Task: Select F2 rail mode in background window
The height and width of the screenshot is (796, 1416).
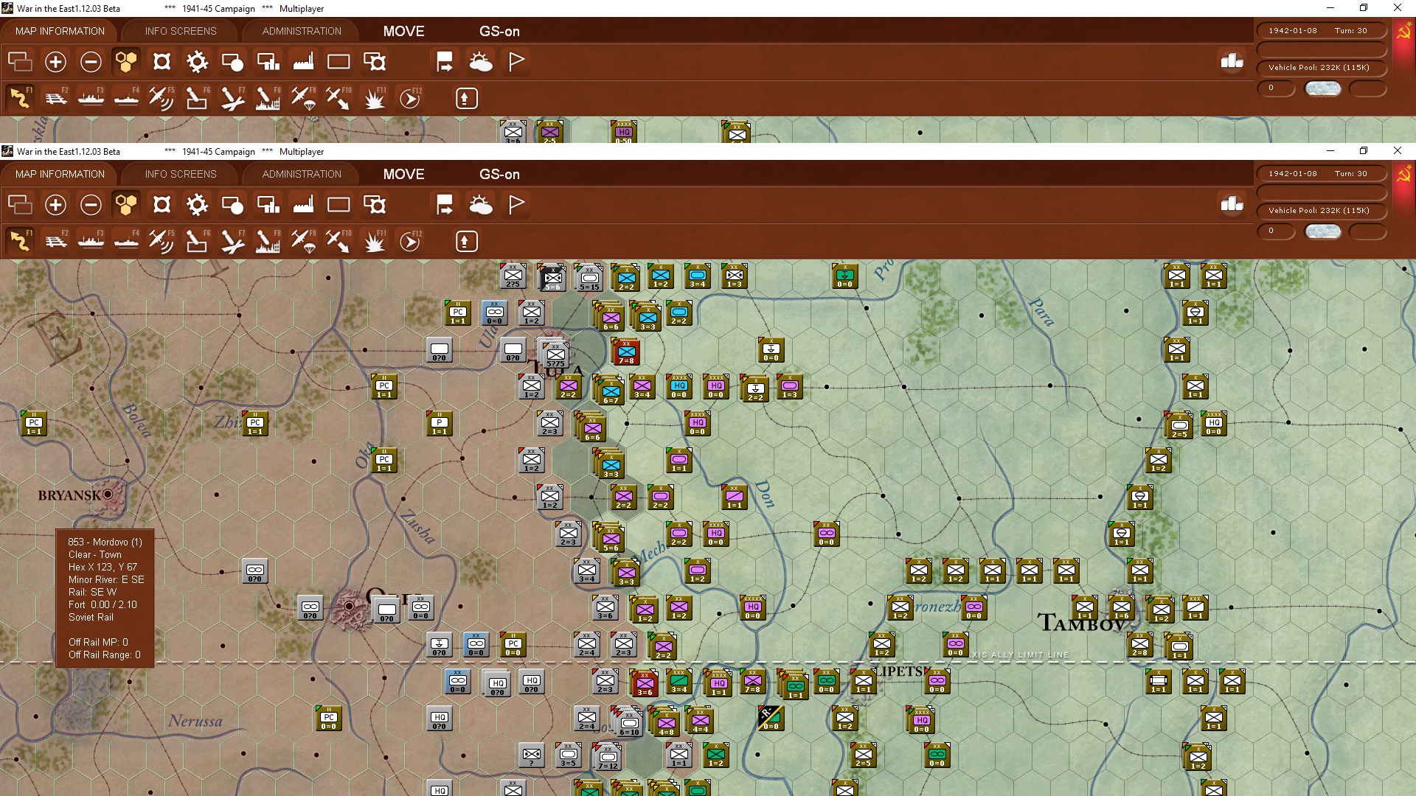Action: click(x=55, y=99)
